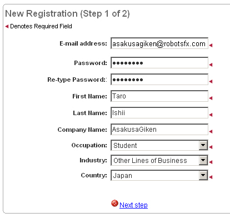This screenshot has height=218, width=230.
Task: Click into the first Password field
Action: point(159,63)
